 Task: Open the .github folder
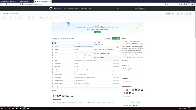point(56,46)
